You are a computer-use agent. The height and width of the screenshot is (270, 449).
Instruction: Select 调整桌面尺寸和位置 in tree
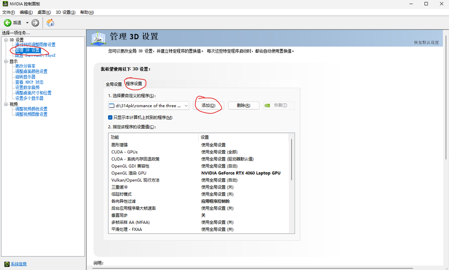[x=33, y=93]
